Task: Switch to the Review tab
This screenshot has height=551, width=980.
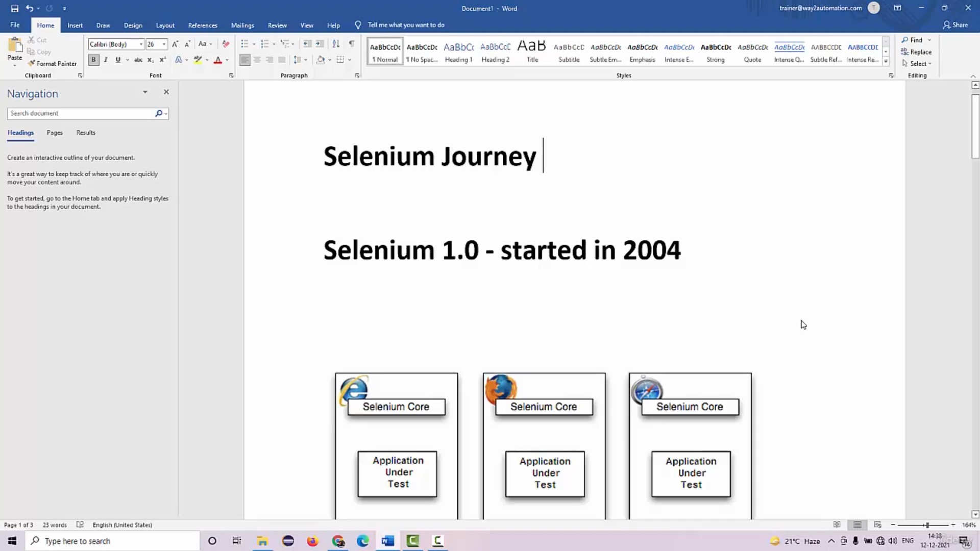Action: coord(277,25)
